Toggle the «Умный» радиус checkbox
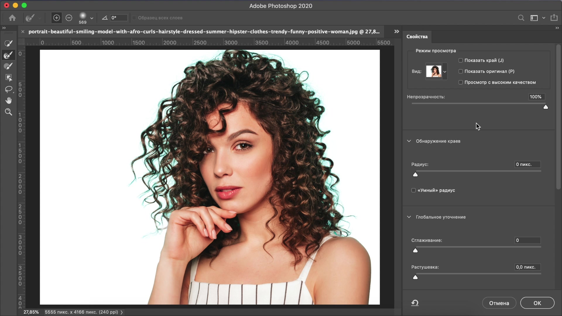 (x=414, y=190)
